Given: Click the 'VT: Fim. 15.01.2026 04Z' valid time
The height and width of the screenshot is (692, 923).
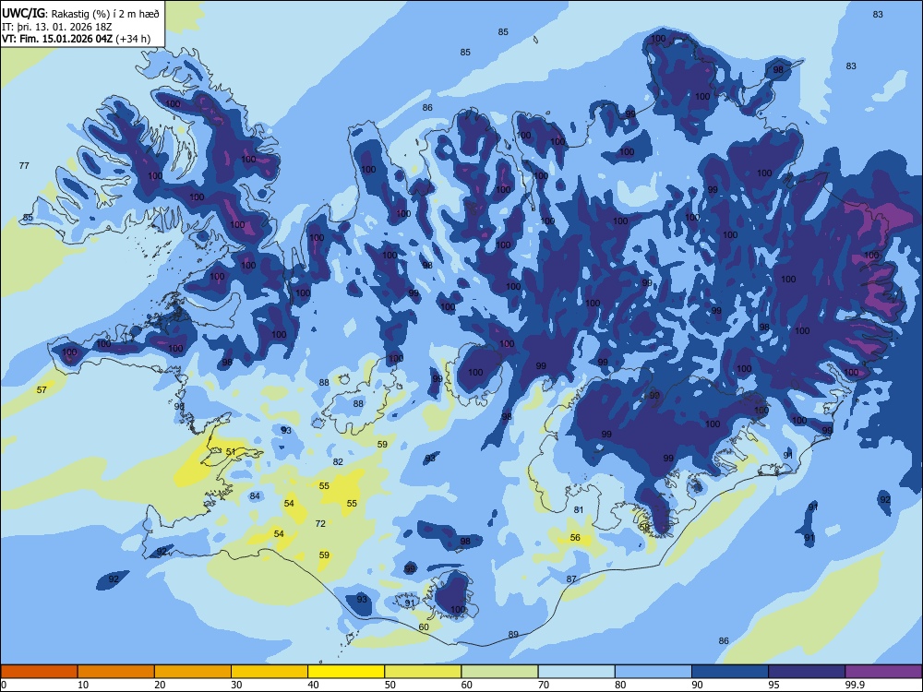Looking at the screenshot, I should (x=57, y=39).
